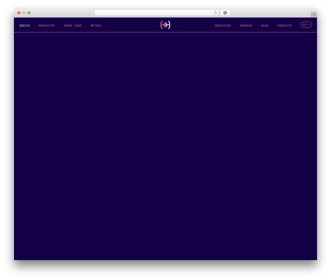Minimize the window with yellow button
The height and width of the screenshot is (280, 331).
tap(24, 13)
